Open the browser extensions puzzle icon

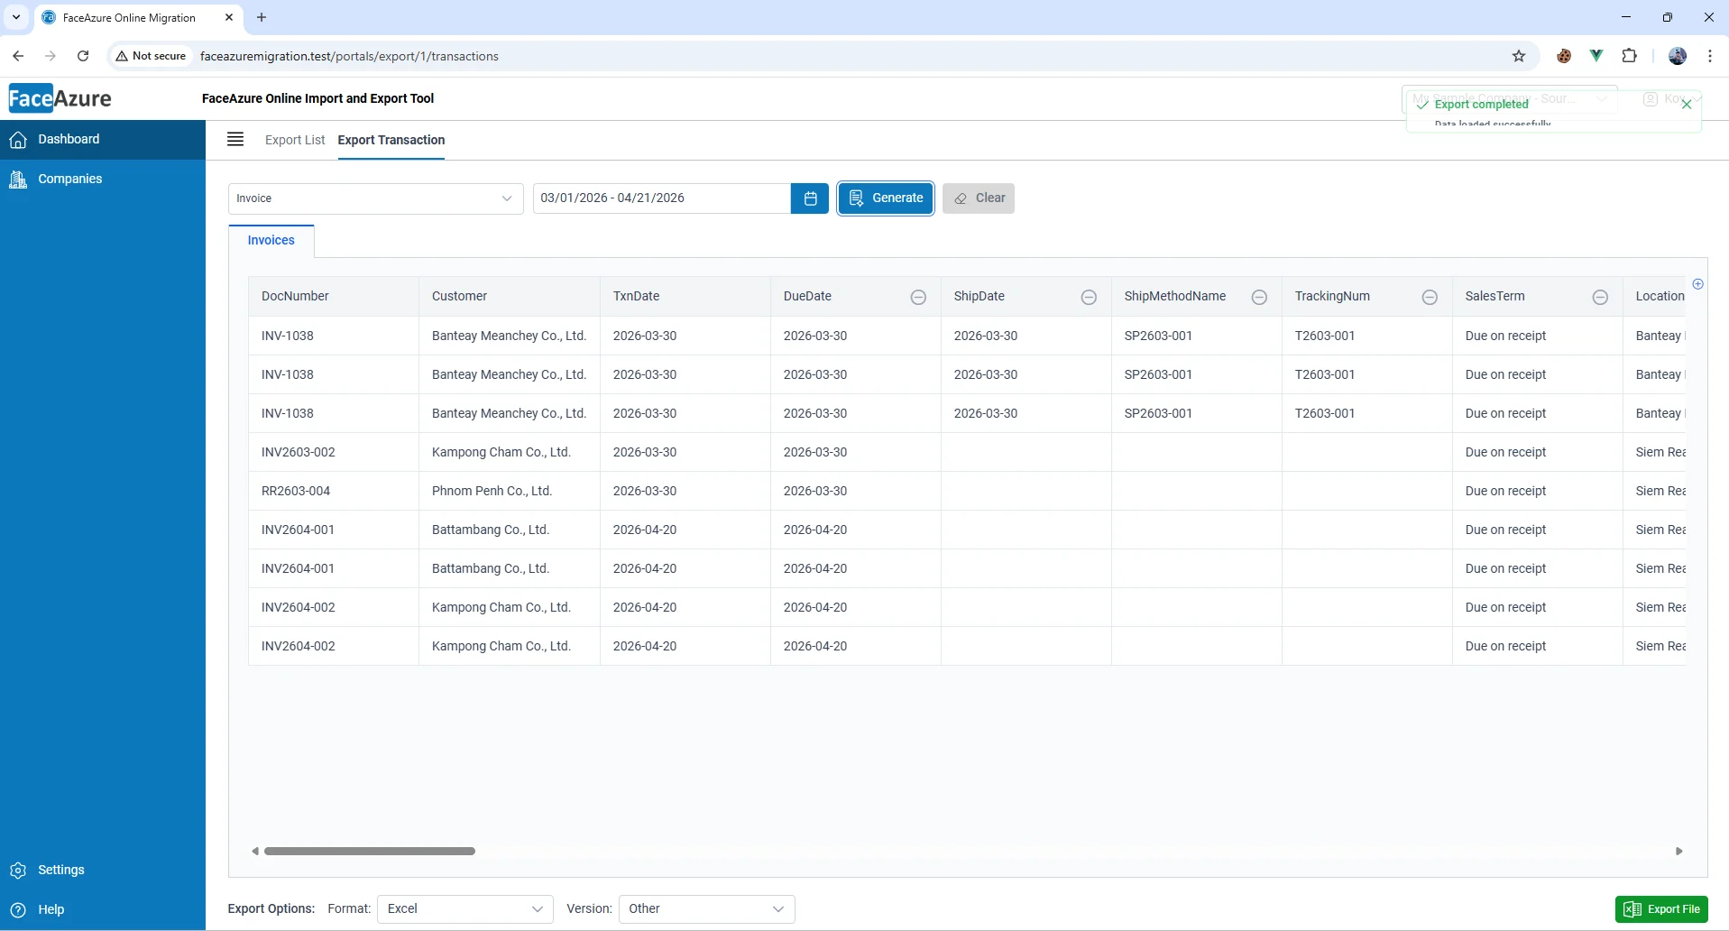pyautogui.click(x=1629, y=56)
